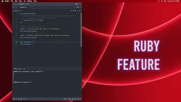Expand the user menu chevron beside Sign in

coord(80,4)
